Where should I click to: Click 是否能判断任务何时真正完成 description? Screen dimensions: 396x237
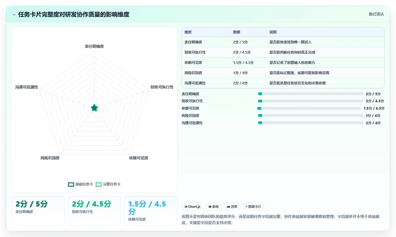point(292,52)
